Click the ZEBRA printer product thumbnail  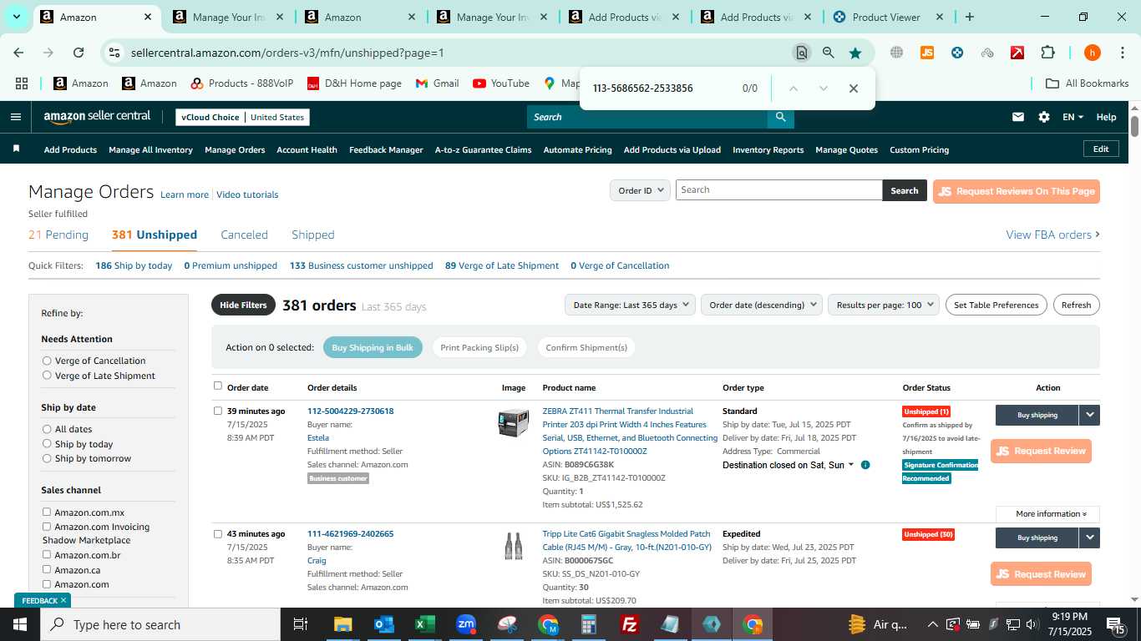(x=513, y=423)
